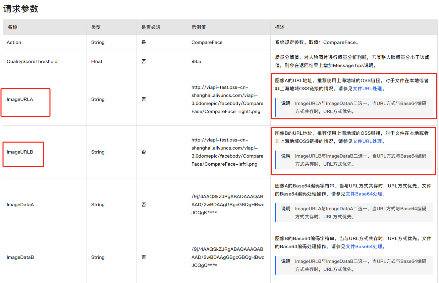Click the ImageURLB与ImageDataB二选一 note in ImageDataB row
The height and width of the screenshot is (283, 439).
pos(361,265)
